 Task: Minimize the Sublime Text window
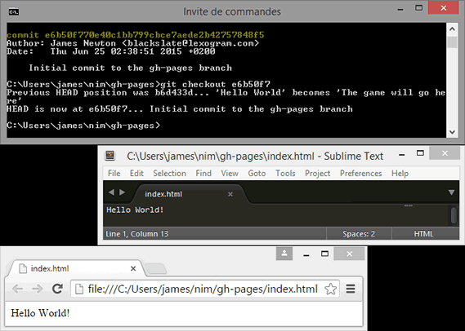(x=402, y=154)
